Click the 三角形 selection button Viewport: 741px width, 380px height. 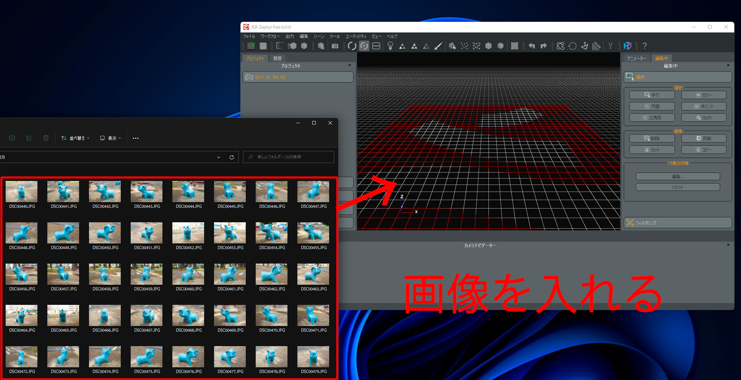click(652, 117)
